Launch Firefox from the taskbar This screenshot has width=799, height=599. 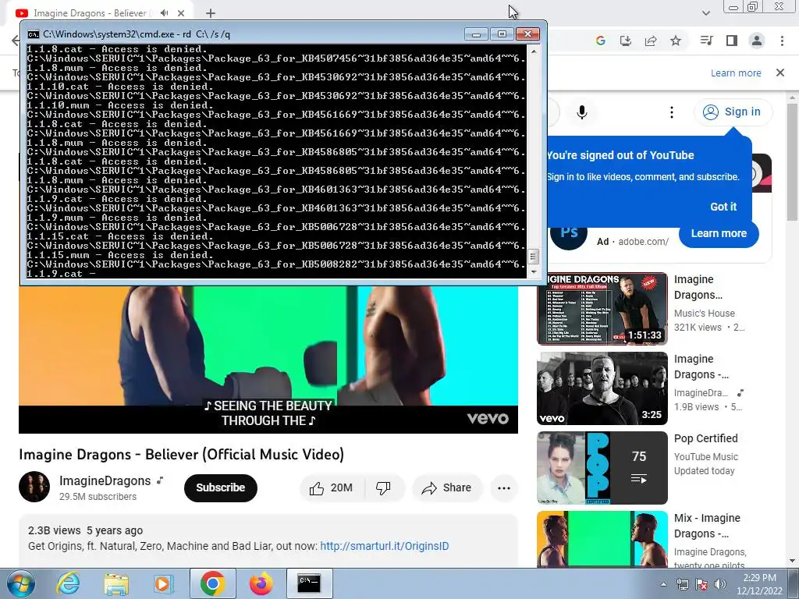click(261, 583)
